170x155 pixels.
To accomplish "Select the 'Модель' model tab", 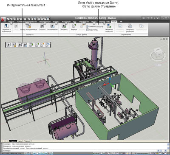I will point(13,141).
